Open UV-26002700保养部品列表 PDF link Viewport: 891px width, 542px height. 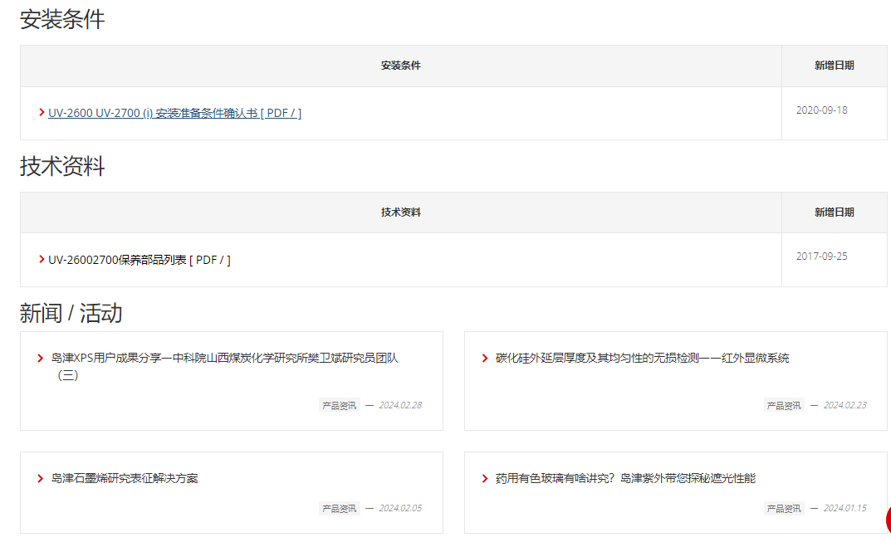pyautogui.click(x=140, y=260)
